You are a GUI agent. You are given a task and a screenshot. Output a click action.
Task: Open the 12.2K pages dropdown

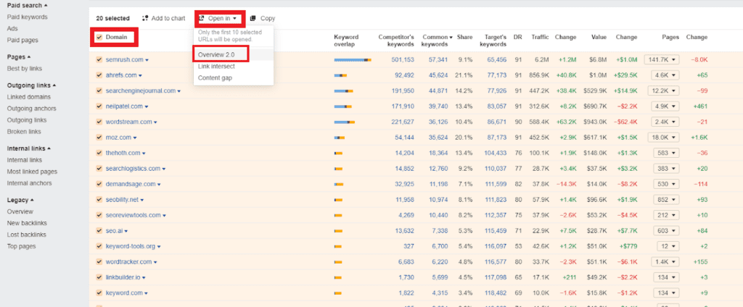664,91
